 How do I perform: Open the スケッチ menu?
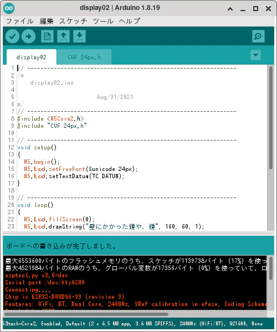pos(73,21)
